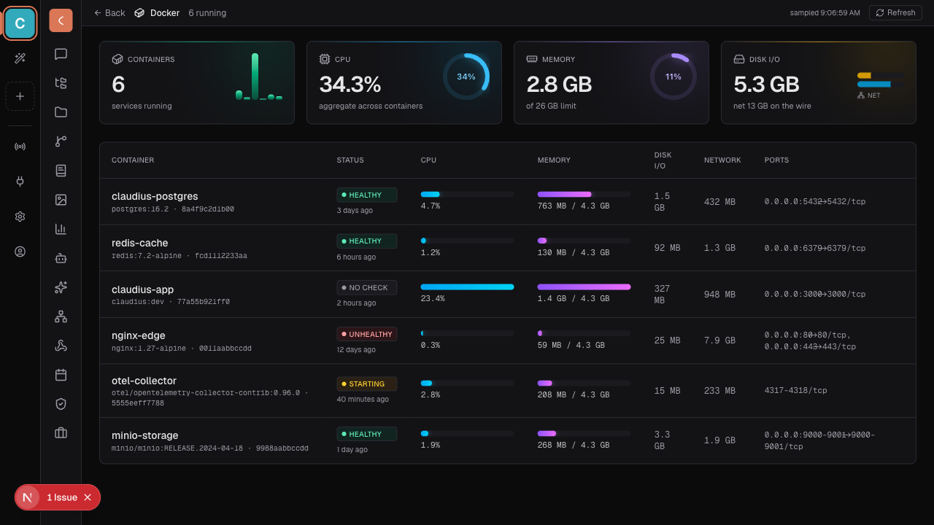This screenshot has width=934, height=525.
Task: Open the settings gear icon
Action: [20, 217]
